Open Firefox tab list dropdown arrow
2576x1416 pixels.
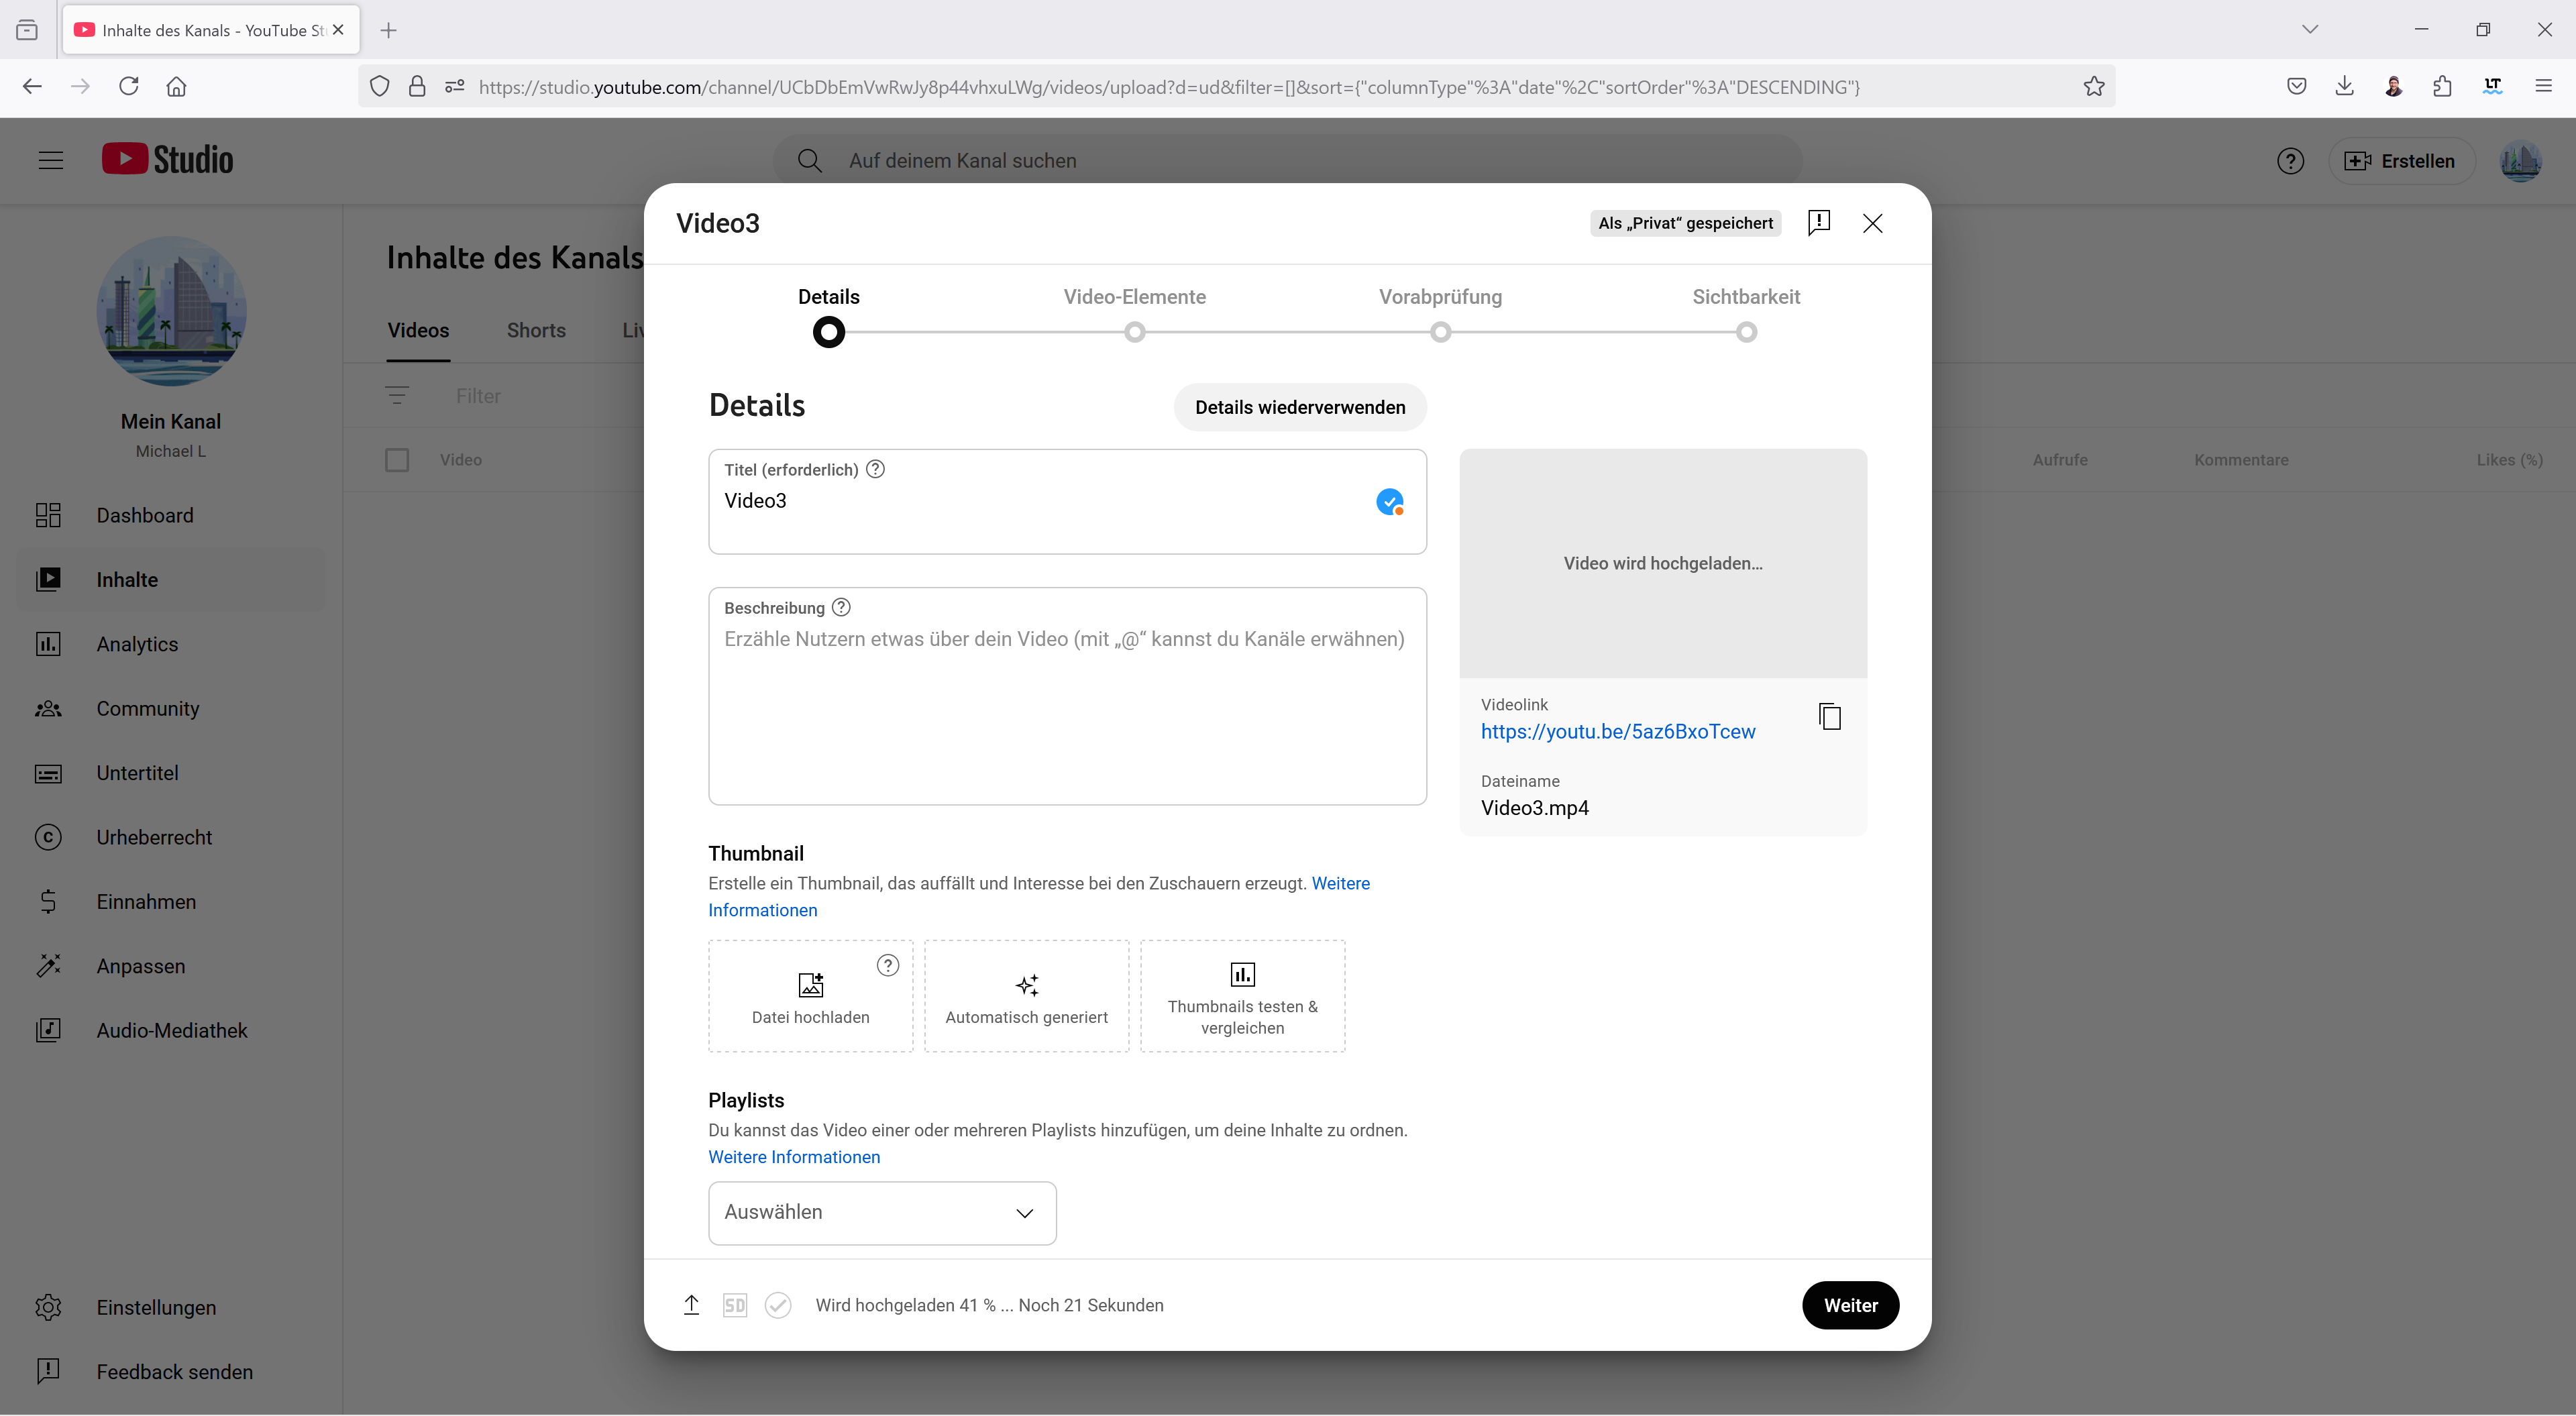click(2309, 29)
